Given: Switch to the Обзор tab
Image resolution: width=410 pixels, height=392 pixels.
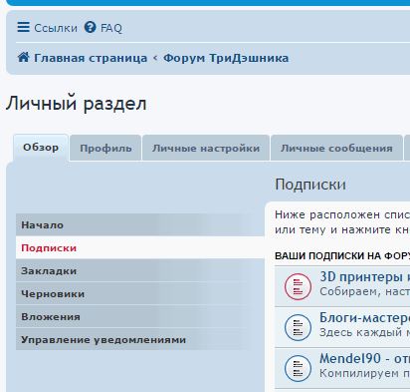Looking at the screenshot, I should [41, 148].
